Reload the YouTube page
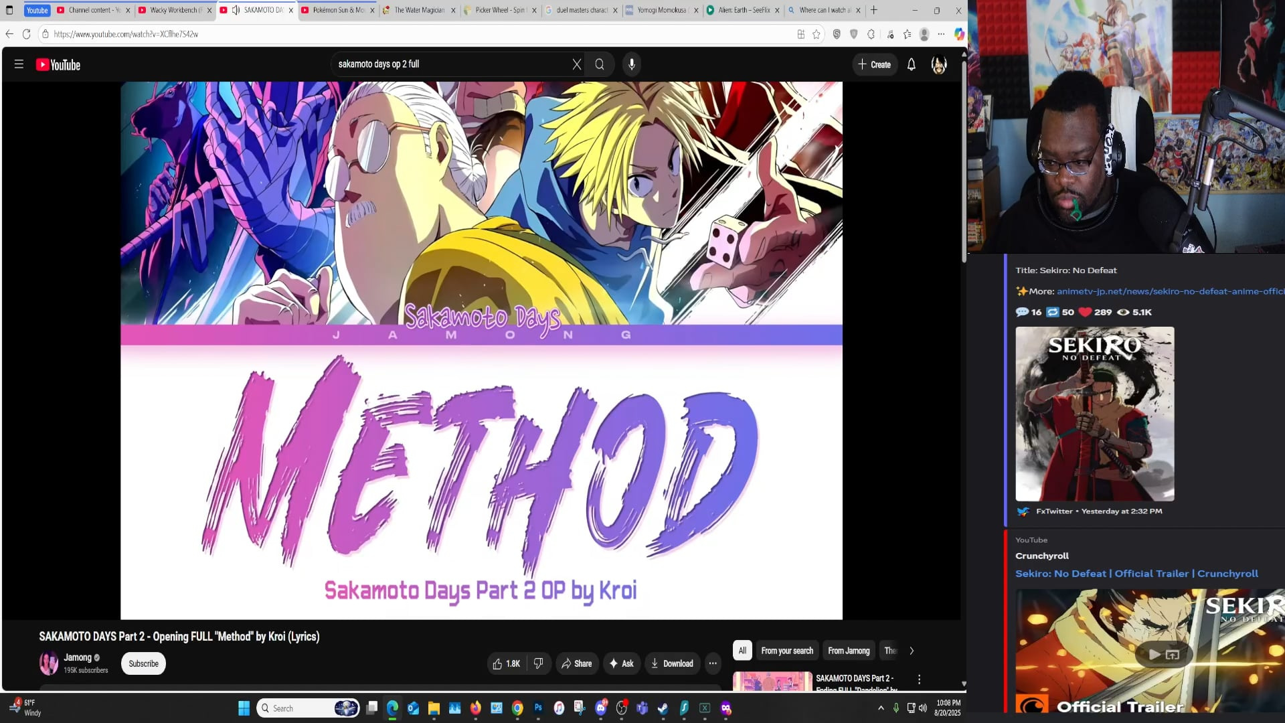The width and height of the screenshot is (1285, 723). click(27, 34)
